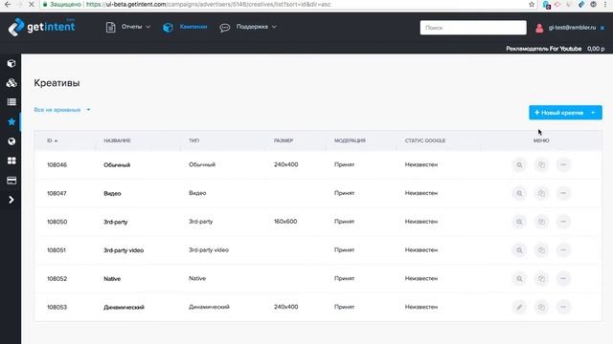613x344 pixels.
Task: Stop page loading with the X button
Action: (32, 4)
